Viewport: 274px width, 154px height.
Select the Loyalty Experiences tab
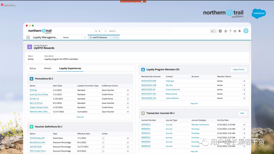click(x=70, y=68)
